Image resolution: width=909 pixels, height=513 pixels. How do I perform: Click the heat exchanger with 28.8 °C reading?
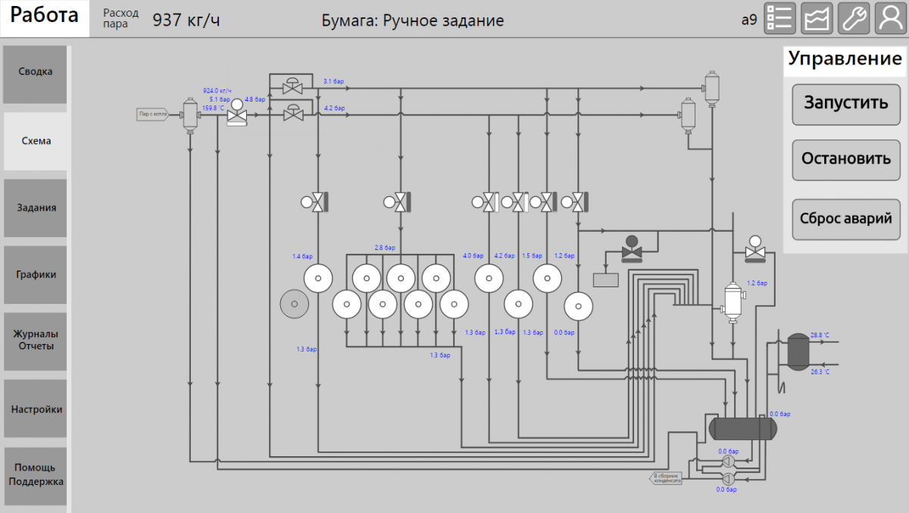pos(798,352)
